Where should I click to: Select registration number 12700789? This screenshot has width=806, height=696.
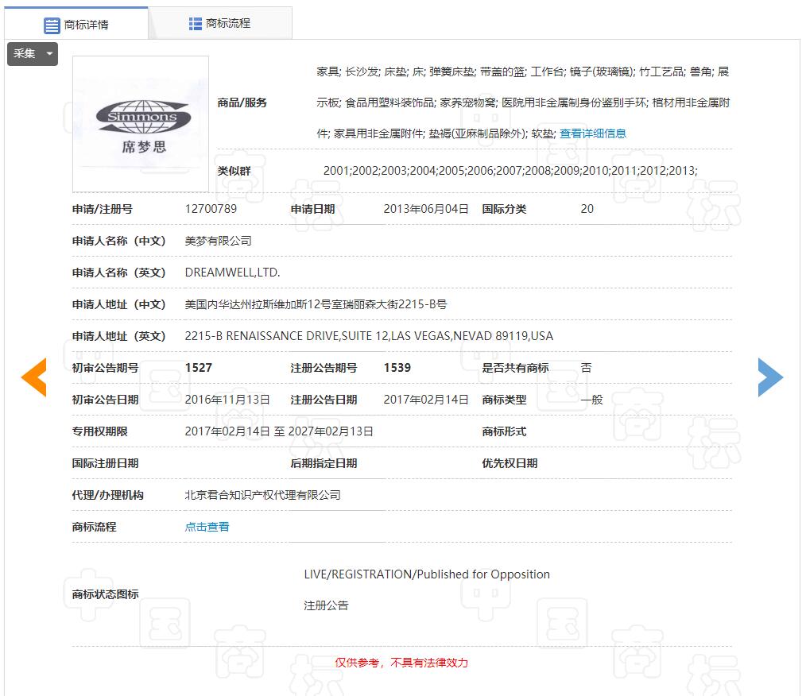pyautogui.click(x=211, y=209)
